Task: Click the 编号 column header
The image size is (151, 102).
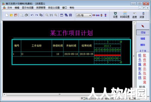Action: (17, 46)
